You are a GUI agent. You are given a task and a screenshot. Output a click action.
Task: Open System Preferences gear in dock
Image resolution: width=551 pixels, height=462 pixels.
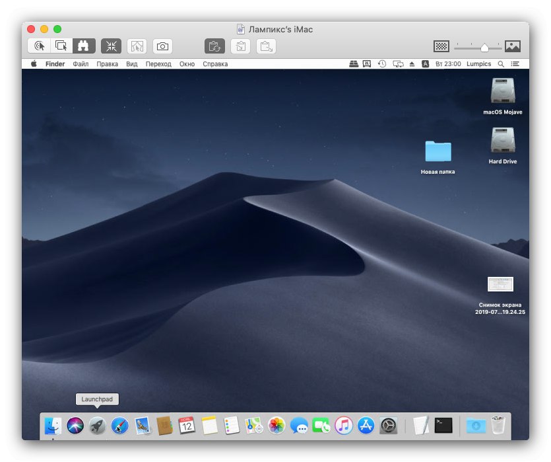389,425
